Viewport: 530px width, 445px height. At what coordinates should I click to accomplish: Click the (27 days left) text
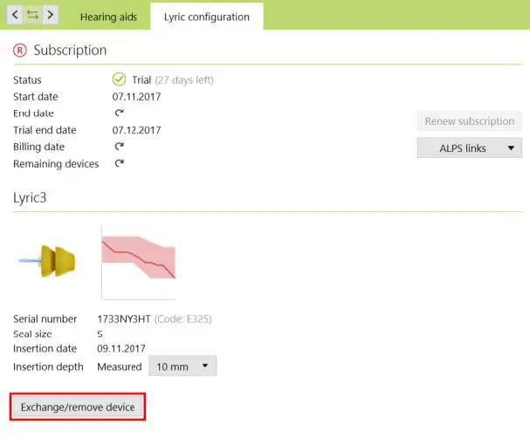coord(184,80)
